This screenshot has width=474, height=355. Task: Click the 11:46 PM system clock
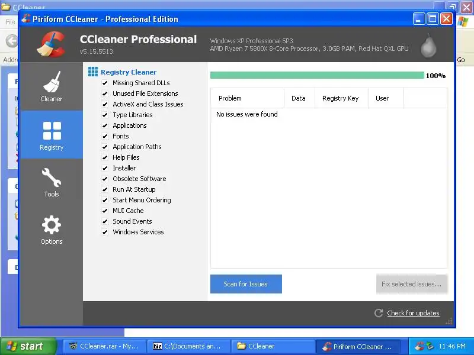tap(452, 346)
